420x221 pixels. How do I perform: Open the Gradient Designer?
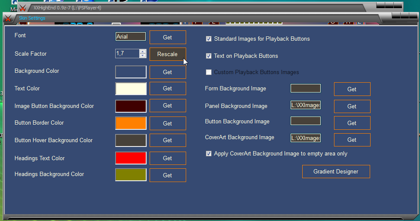(x=336, y=172)
